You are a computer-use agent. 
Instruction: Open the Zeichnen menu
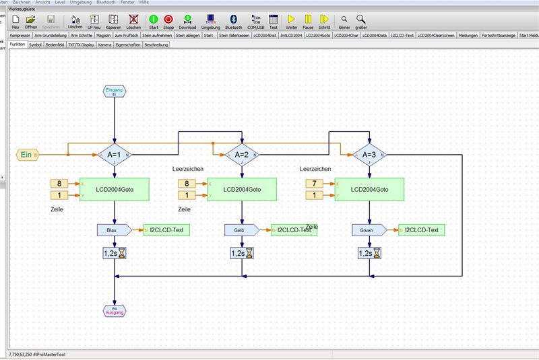click(22, 2)
